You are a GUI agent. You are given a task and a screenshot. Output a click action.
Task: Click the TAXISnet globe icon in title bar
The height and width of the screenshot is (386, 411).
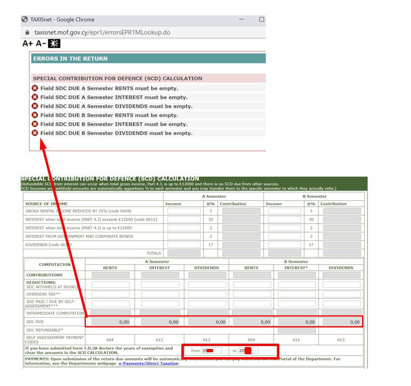point(25,20)
